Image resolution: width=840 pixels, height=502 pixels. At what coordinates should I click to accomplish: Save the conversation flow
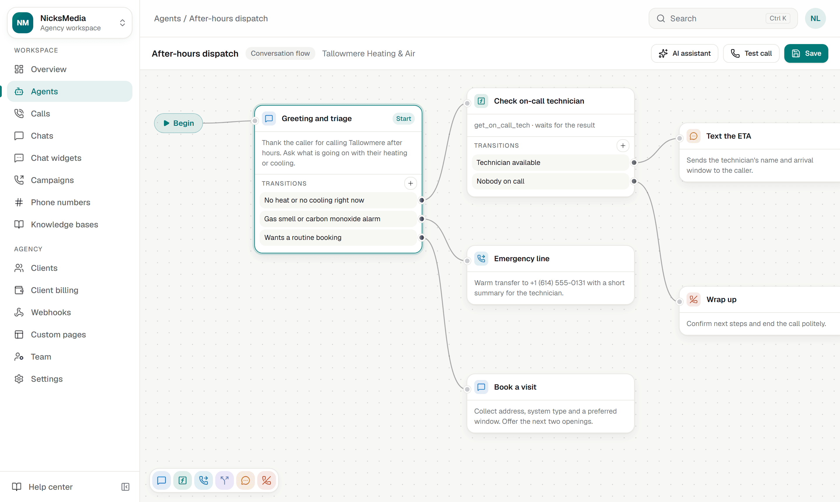point(806,53)
